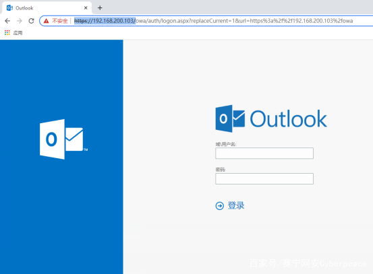
Task: Click the 不安全 security label
Action: pos(60,21)
